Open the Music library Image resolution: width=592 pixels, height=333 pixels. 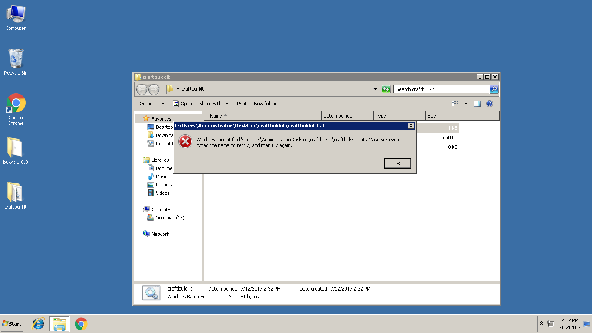[161, 176]
